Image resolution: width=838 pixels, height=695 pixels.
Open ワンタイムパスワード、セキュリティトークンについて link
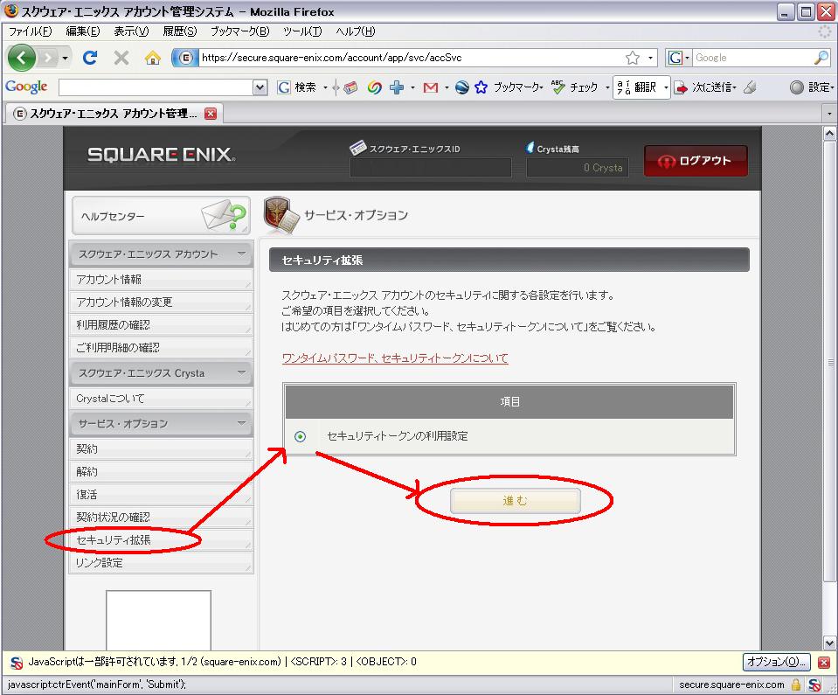(395, 358)
